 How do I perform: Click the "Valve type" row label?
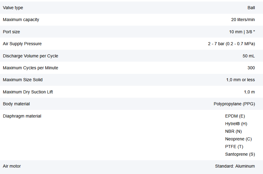click(x=13, y=8)
